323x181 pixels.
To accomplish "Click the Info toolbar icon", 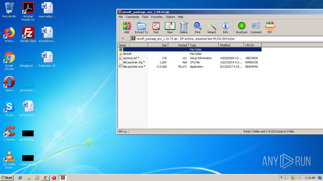I will pos(225,28).
